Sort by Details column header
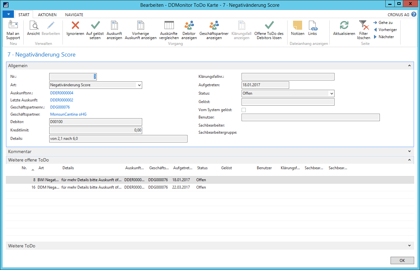Screen dimensions: 420x270 68,168
